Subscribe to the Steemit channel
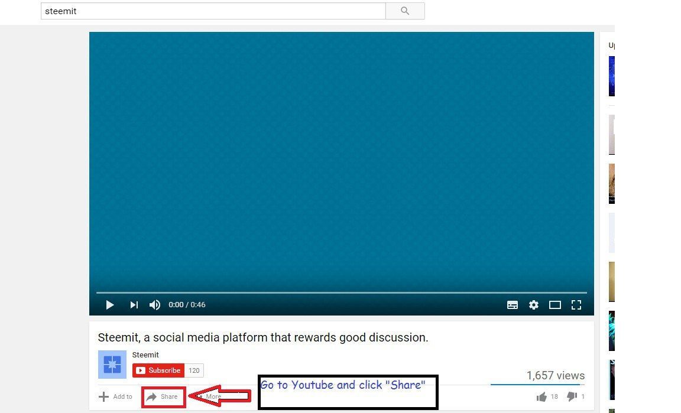Screen dimensions: 681x413 158,370
